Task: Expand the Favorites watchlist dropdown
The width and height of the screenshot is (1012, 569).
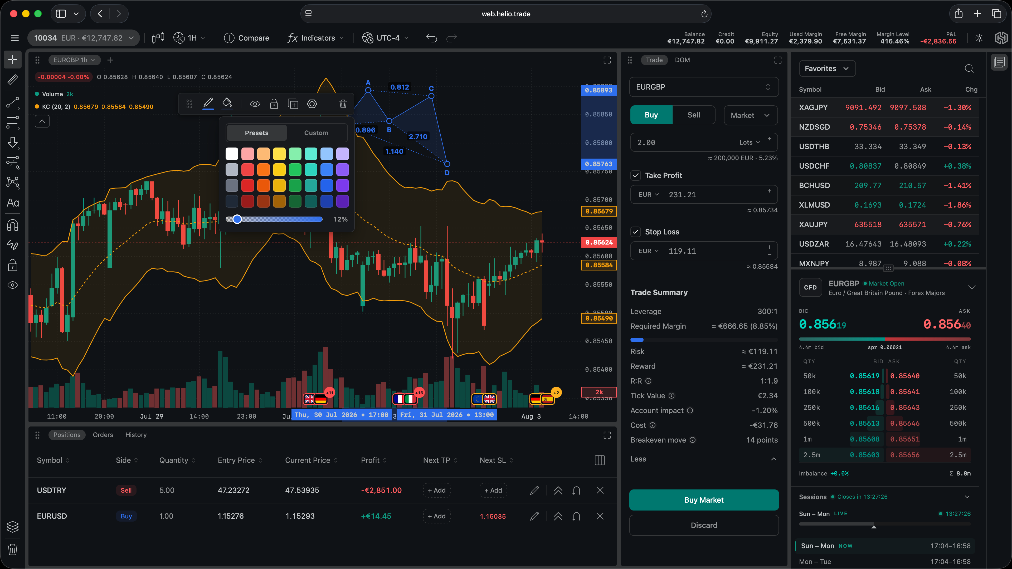Action: [x=827, y=69]
